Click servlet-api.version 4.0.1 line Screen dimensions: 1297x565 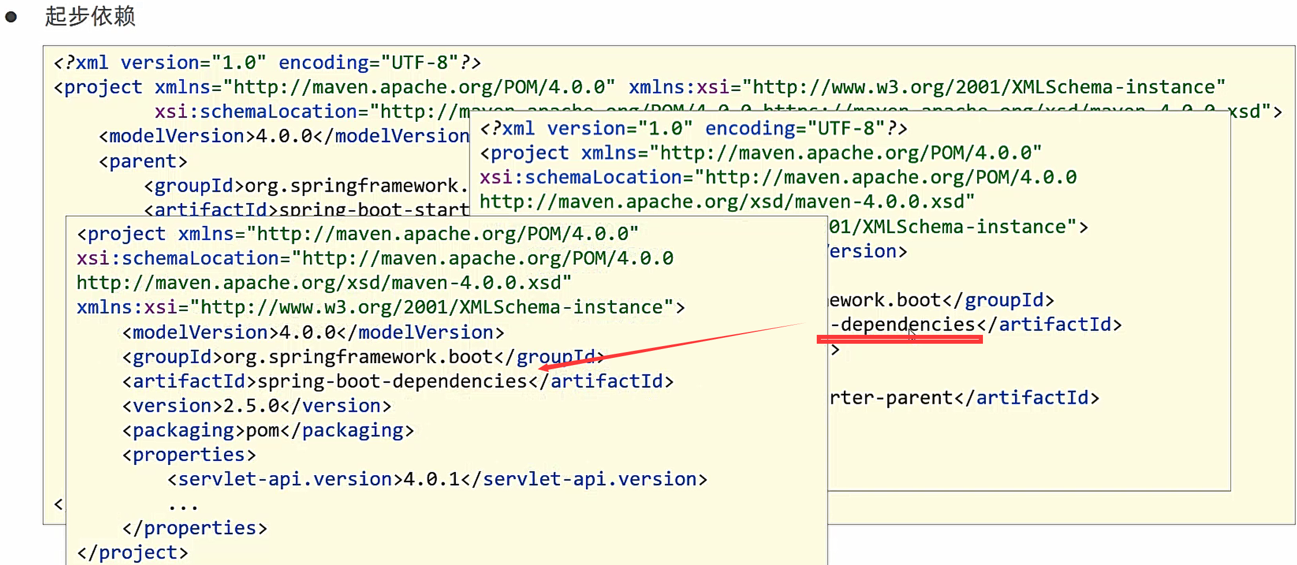click(x=437, y=479)
